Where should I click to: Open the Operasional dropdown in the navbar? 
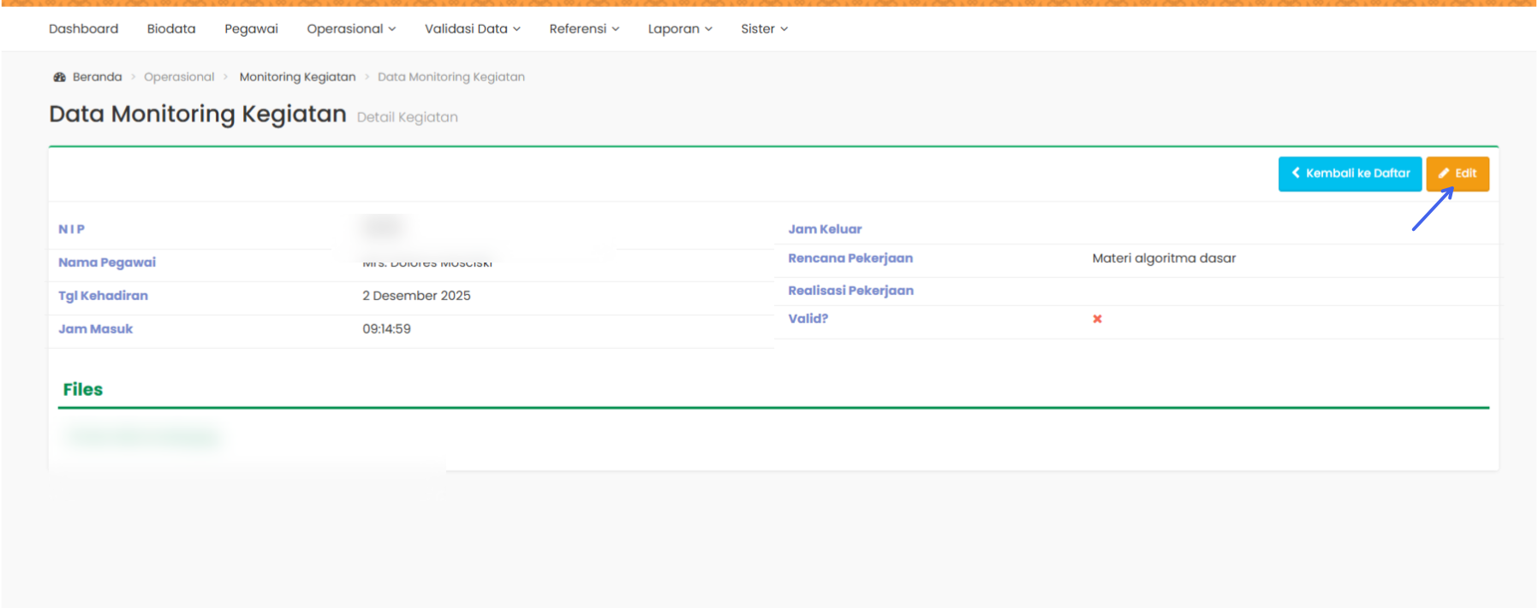click(351, 29)
